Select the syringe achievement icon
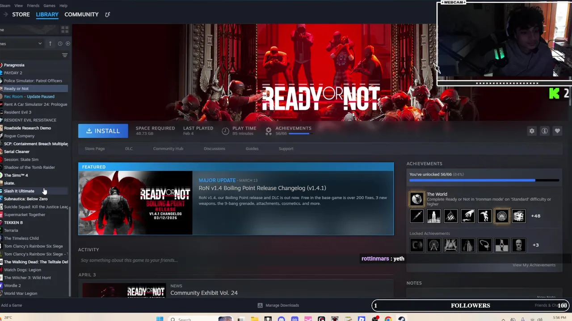This screenshot has height=321, width=572. pos(416,216)
